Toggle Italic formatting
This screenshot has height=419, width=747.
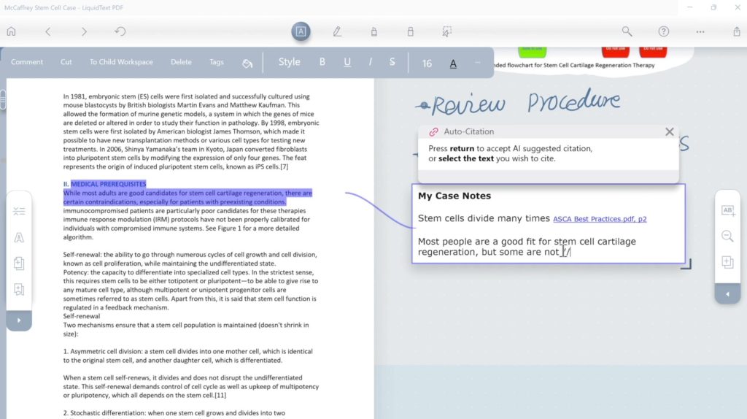click(x=371, y=62)
